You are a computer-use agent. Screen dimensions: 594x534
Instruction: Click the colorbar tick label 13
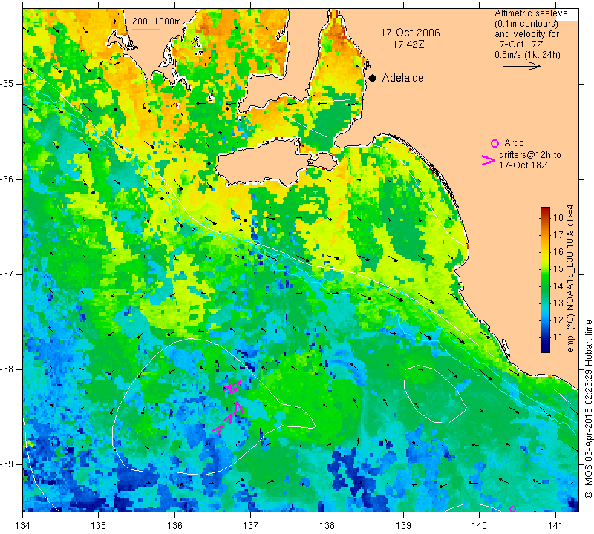coord(558,303)
